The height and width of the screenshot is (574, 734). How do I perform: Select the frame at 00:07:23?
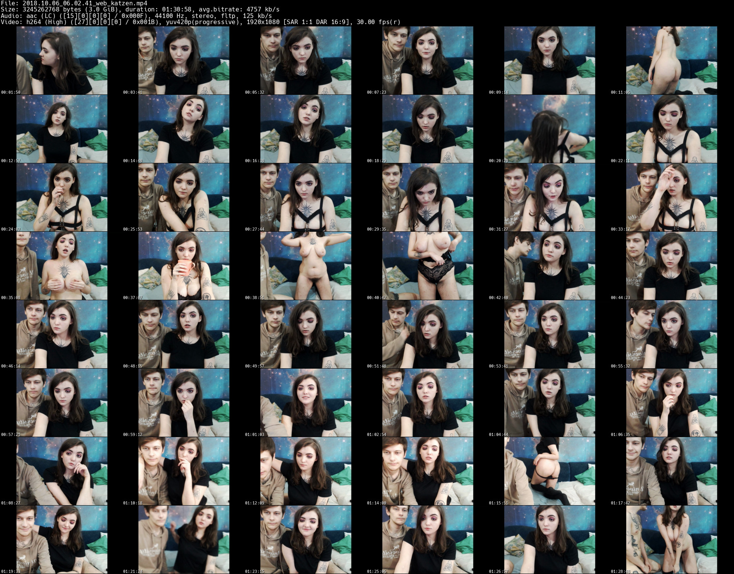(428, 60)
